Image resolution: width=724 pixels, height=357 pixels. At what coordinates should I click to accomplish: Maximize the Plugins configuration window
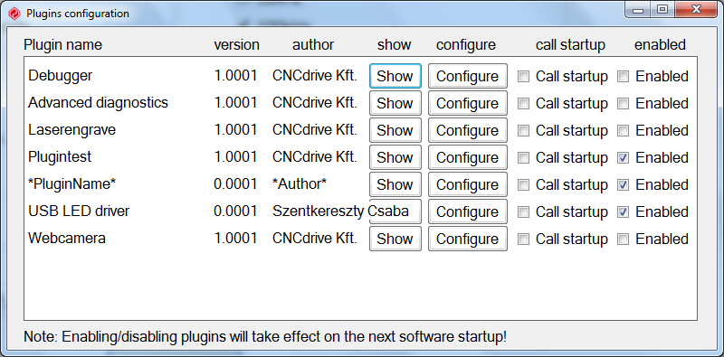coord(662,9)
